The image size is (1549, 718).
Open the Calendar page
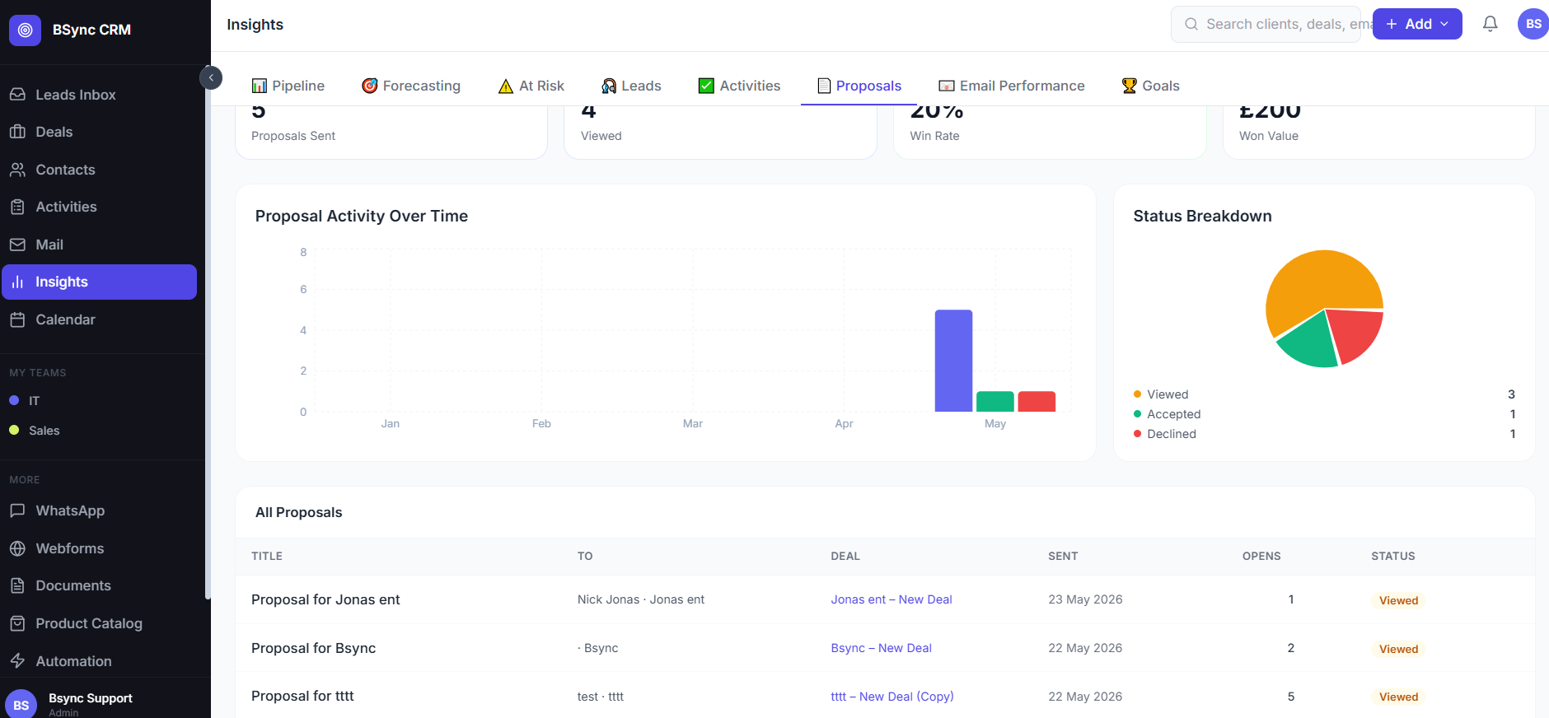(99, 319)
